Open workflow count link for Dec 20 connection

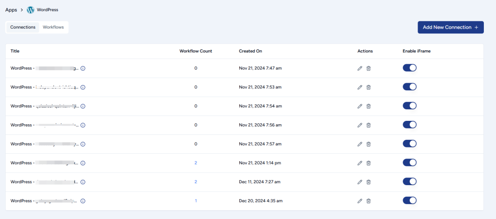click(196, 201)
